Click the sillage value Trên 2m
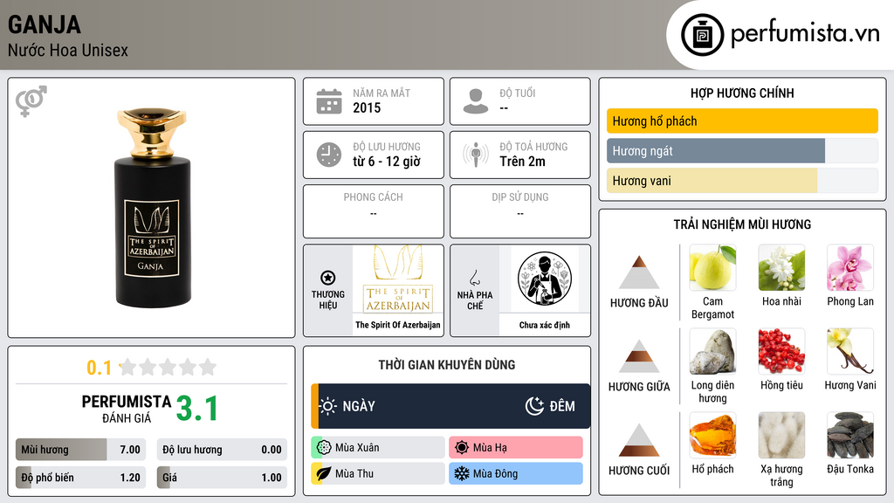The width and height of the screenshot is (894, 503). coord(522,162)
